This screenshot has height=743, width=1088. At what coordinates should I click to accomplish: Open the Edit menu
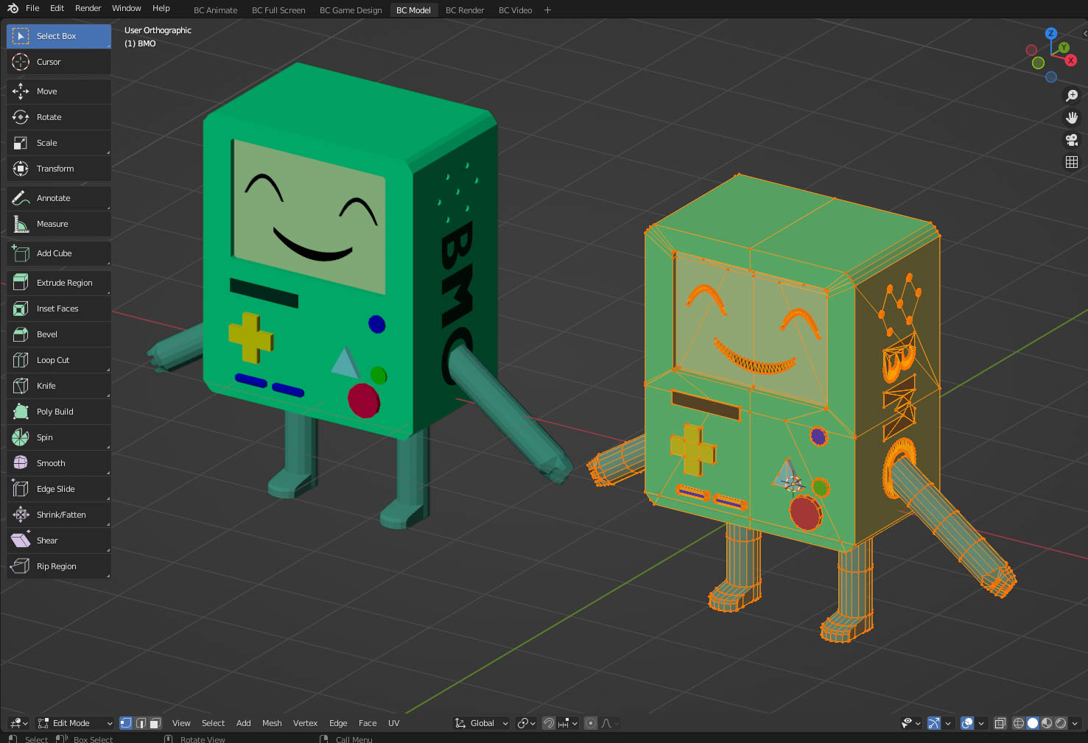[x=57, y=9]
